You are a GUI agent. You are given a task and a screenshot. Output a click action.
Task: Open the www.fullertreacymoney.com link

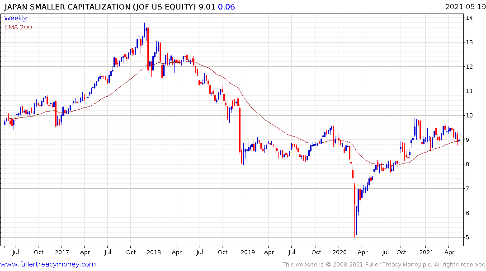(48, 264)
